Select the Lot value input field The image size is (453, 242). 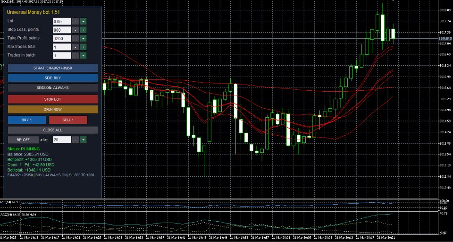pos(62,21)
